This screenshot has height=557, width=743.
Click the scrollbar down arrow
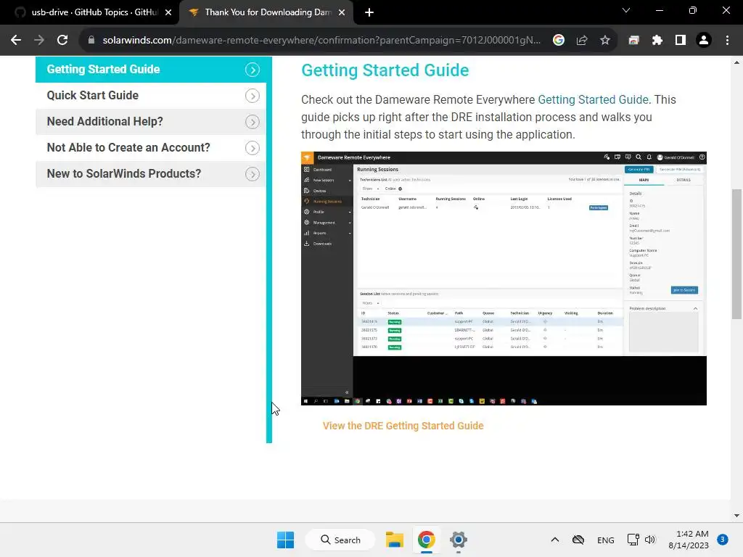click(736, 516)
